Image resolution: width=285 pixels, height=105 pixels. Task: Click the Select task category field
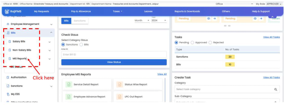coord(227,89)
